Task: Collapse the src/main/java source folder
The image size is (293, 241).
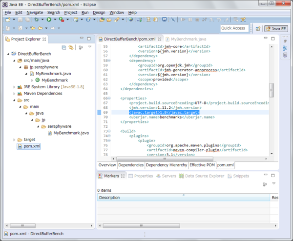Action: coord(14,60)
